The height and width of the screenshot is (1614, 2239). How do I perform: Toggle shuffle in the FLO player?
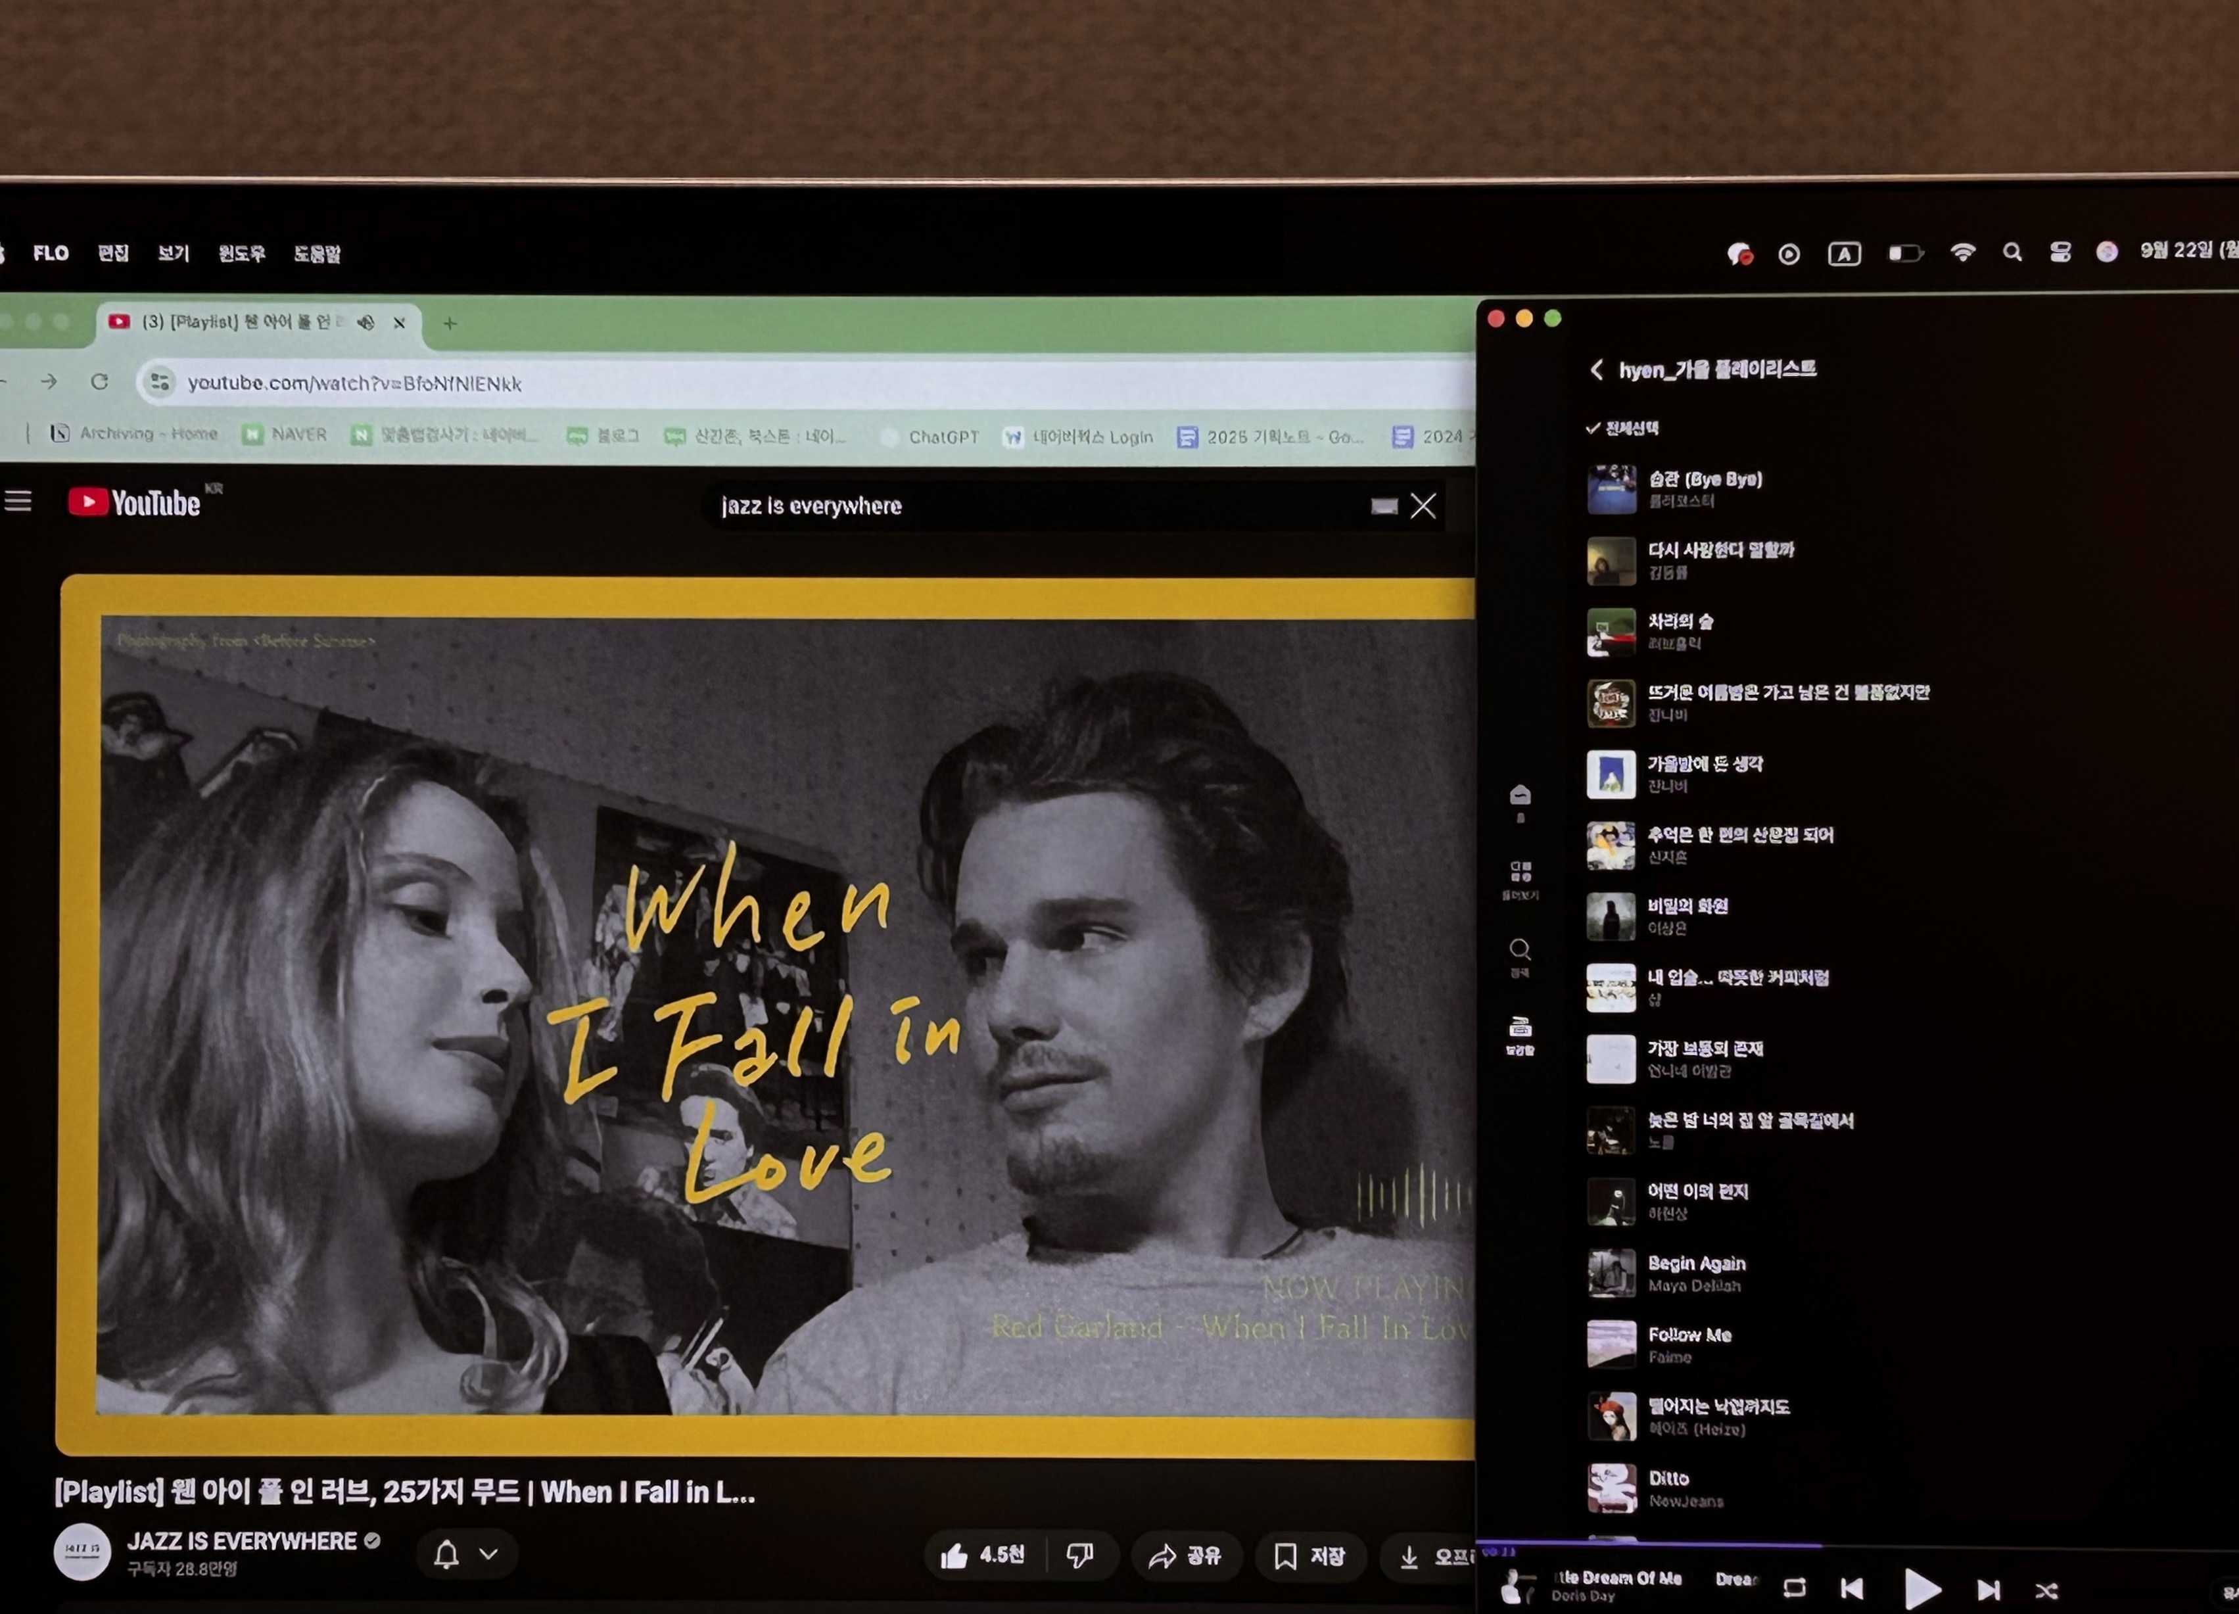2046,1590
